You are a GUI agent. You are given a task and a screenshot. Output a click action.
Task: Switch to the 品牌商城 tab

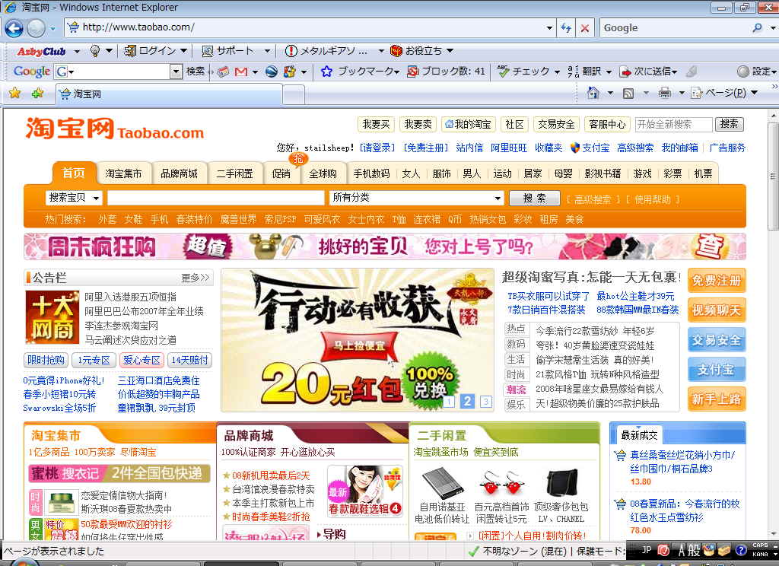pos(179,173)
